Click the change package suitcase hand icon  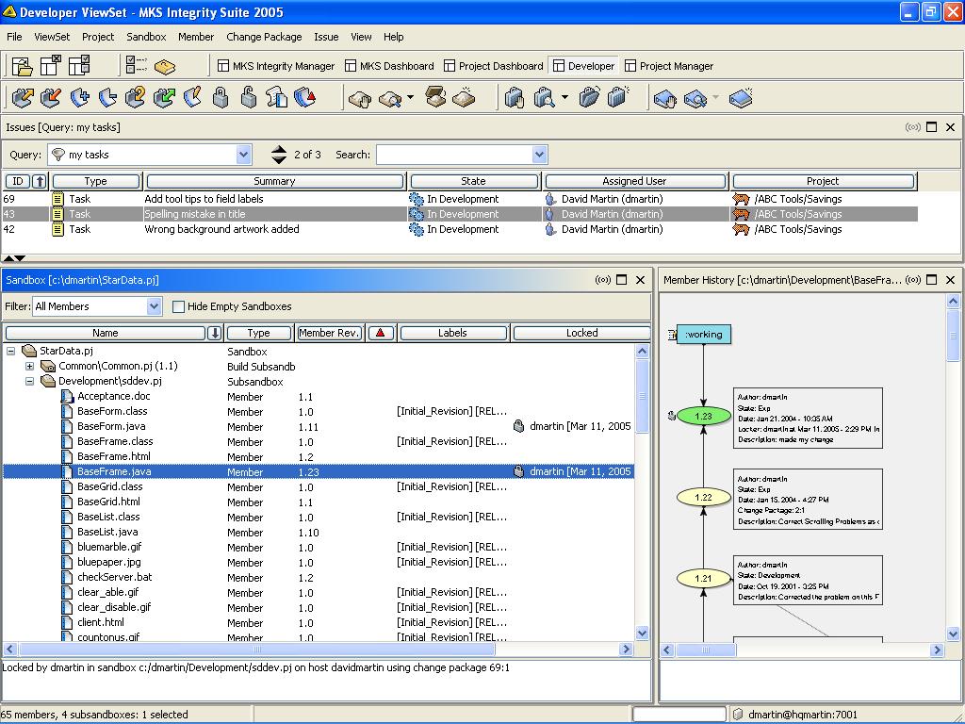pyautogui.click(x=515, y=98)
